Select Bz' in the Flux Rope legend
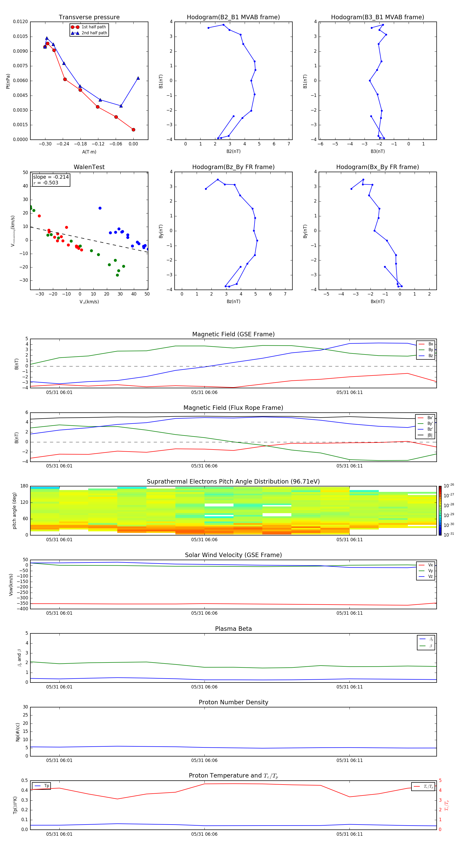467x857 pixels. tap(425, 429)
